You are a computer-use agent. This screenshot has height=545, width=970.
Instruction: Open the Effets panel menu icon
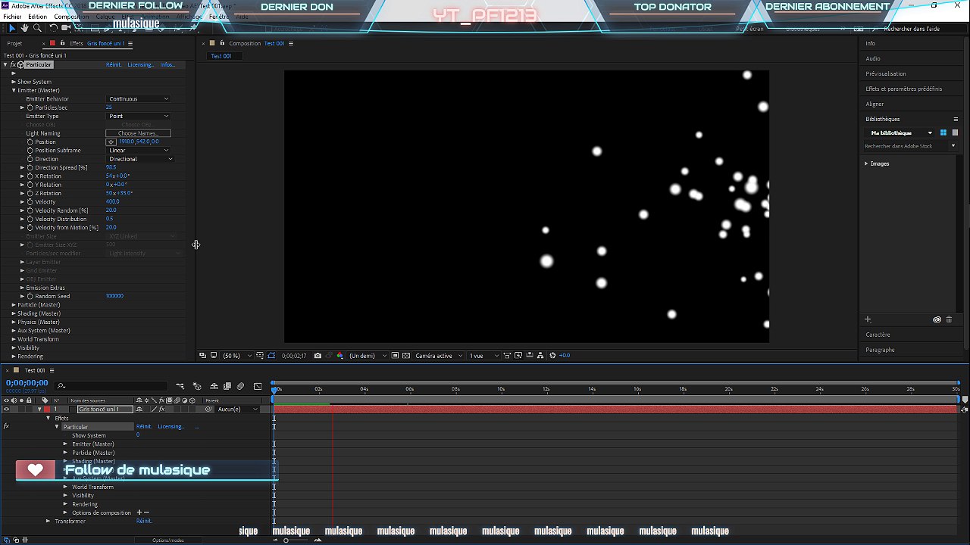130,43
